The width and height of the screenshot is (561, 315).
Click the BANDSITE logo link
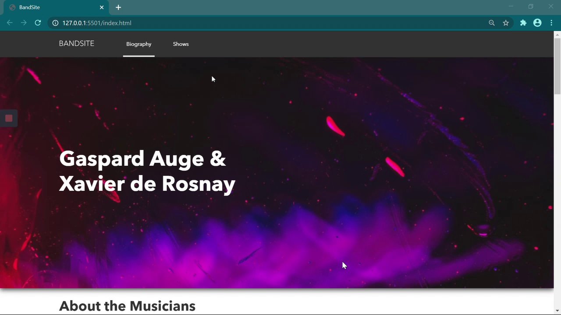[77, 43]
